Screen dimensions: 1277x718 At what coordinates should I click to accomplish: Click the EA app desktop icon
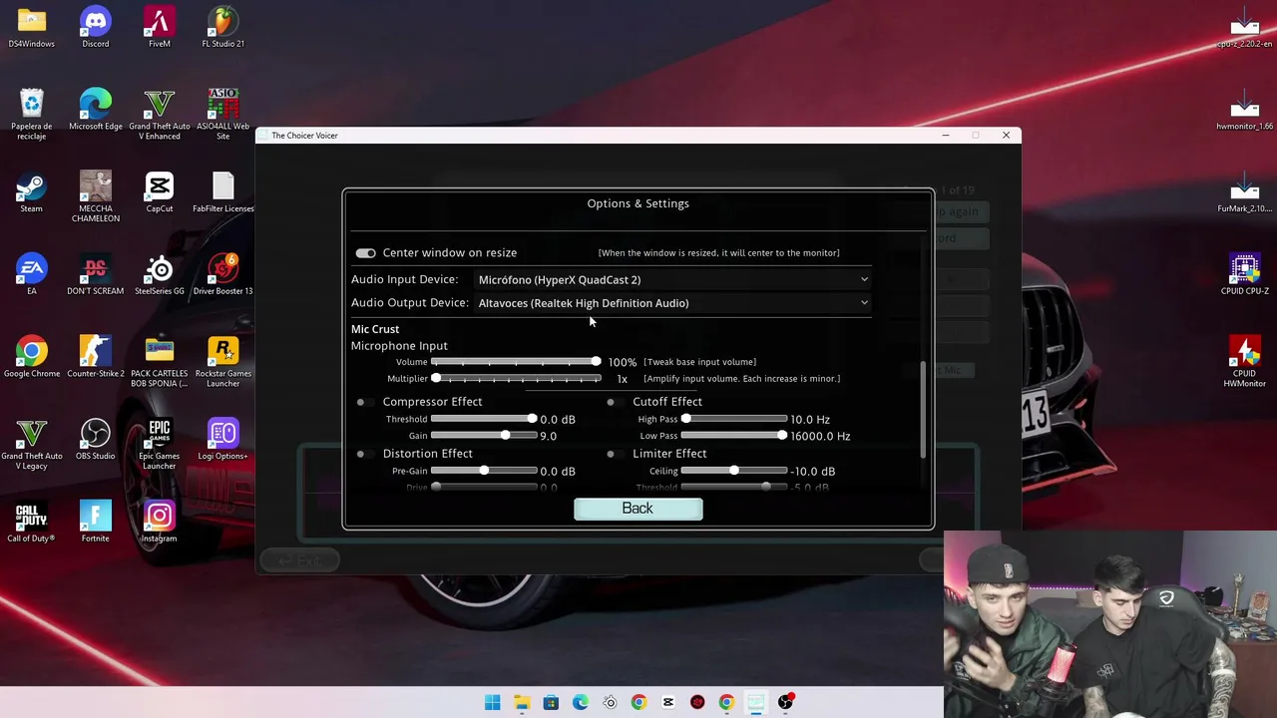[x=32, y=275]
